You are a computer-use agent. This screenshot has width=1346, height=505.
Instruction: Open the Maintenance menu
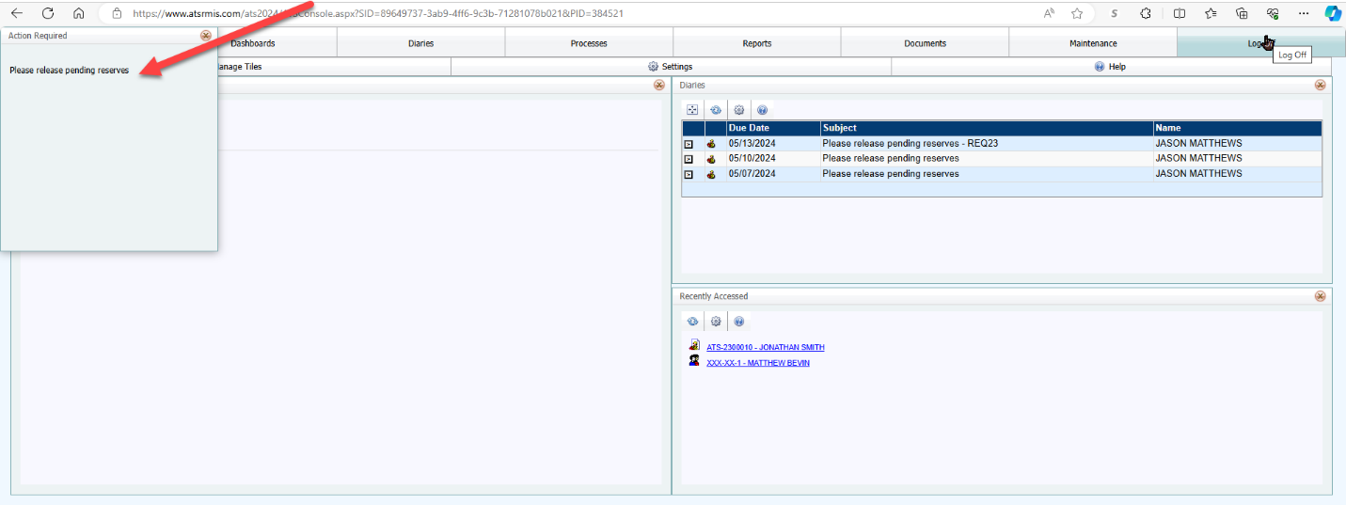tap(1093, 43)
